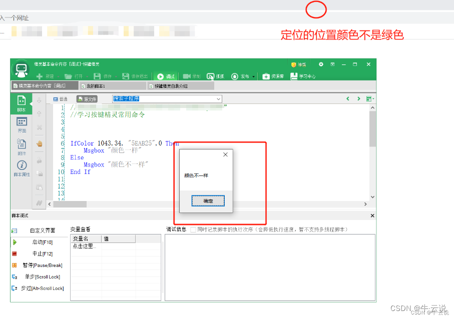Click the copy icon in the editor toolbar
This screenshot has width=454, height=317.
[40, 173]
